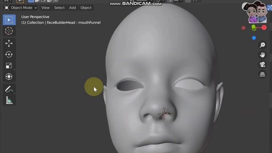Click the Pan view hand icon

click(x=263, y=55)
